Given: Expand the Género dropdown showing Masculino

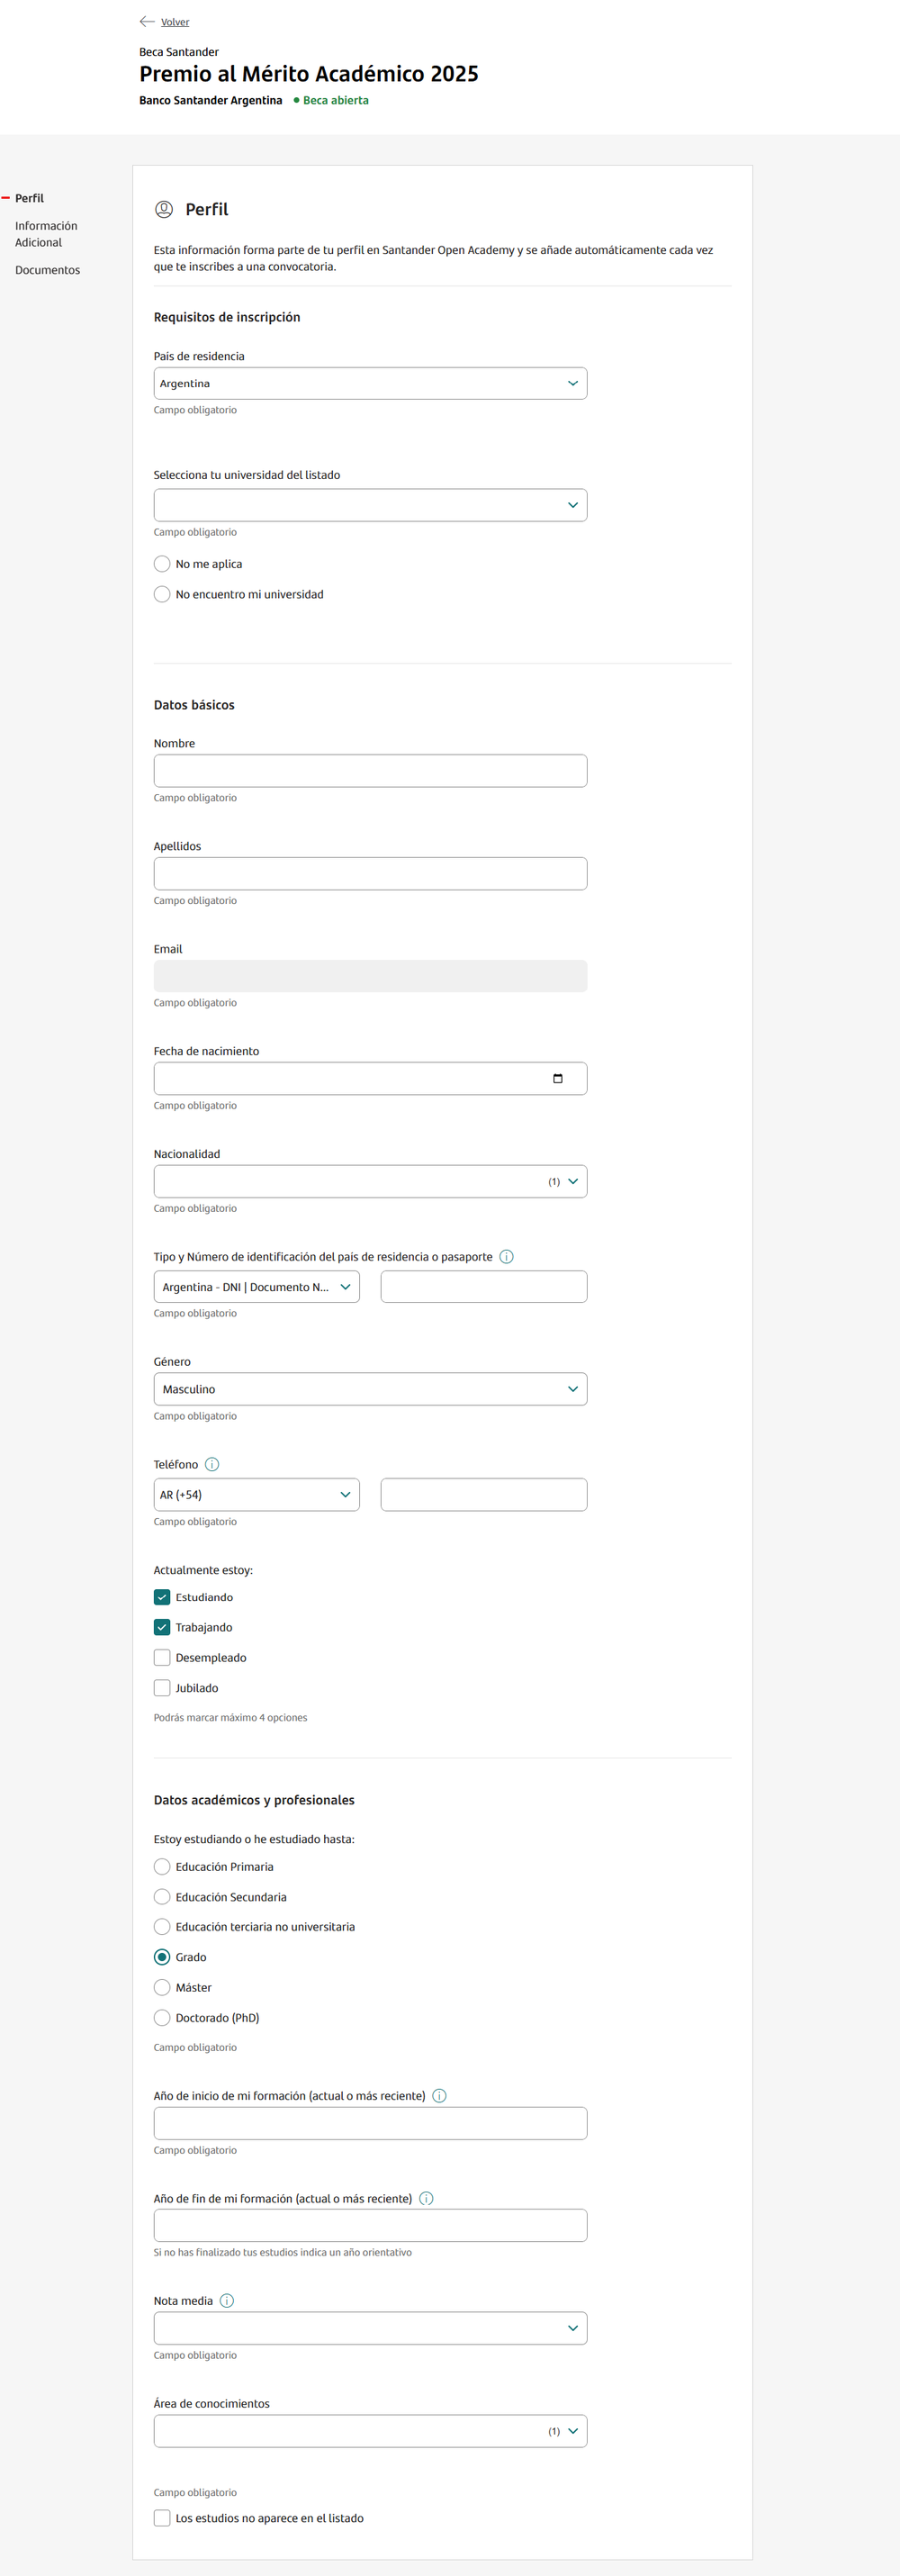Looking at the screenshot, I should 370,1389.
